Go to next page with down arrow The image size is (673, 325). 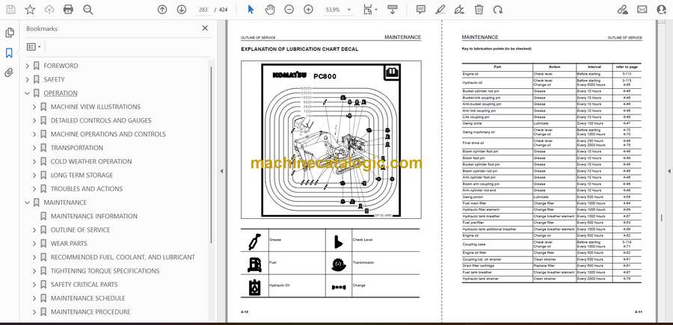[182, 10]
